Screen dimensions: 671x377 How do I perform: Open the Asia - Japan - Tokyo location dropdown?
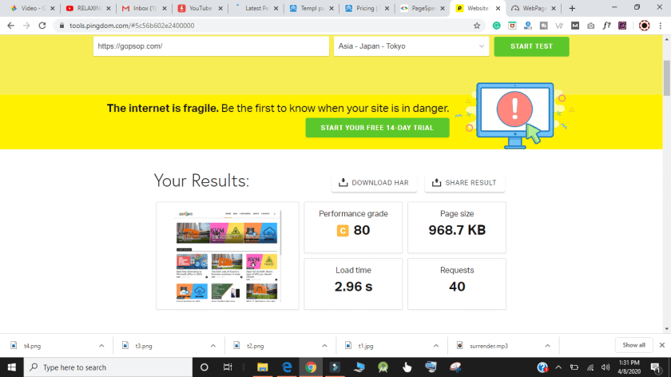(x=411, y=46)
